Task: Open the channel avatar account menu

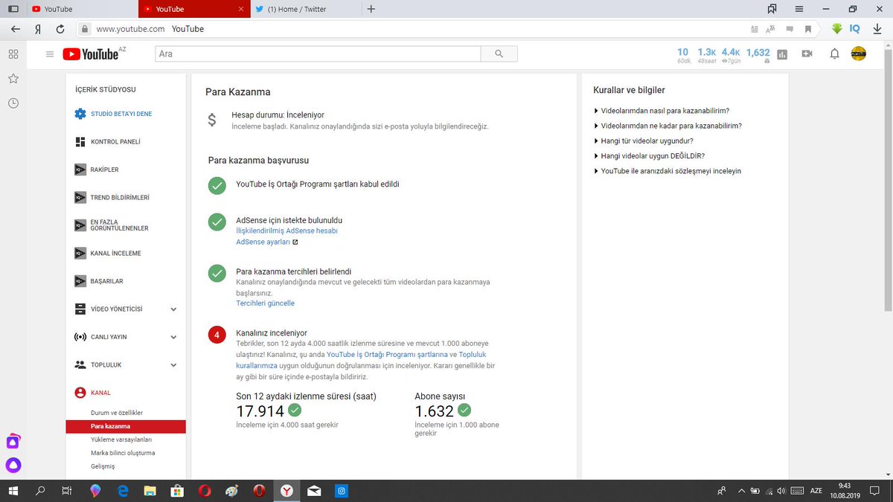Action: [x=858, y=54]
